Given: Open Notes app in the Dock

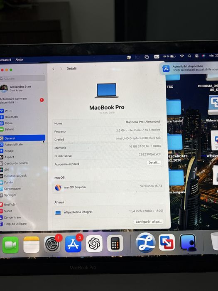Looking at the screenshot, I should click(x=31, y=244).
